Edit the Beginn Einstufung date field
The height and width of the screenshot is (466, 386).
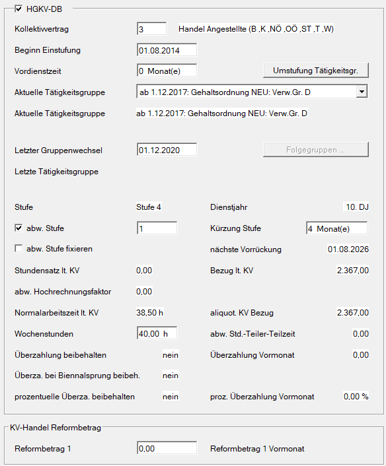(x=167, y=50)
